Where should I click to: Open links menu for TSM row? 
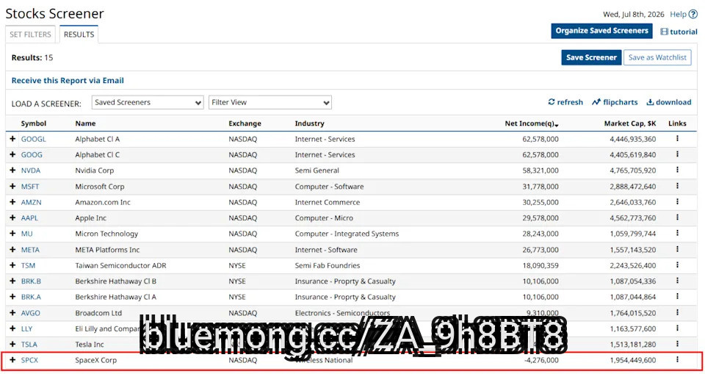[677, 265]
